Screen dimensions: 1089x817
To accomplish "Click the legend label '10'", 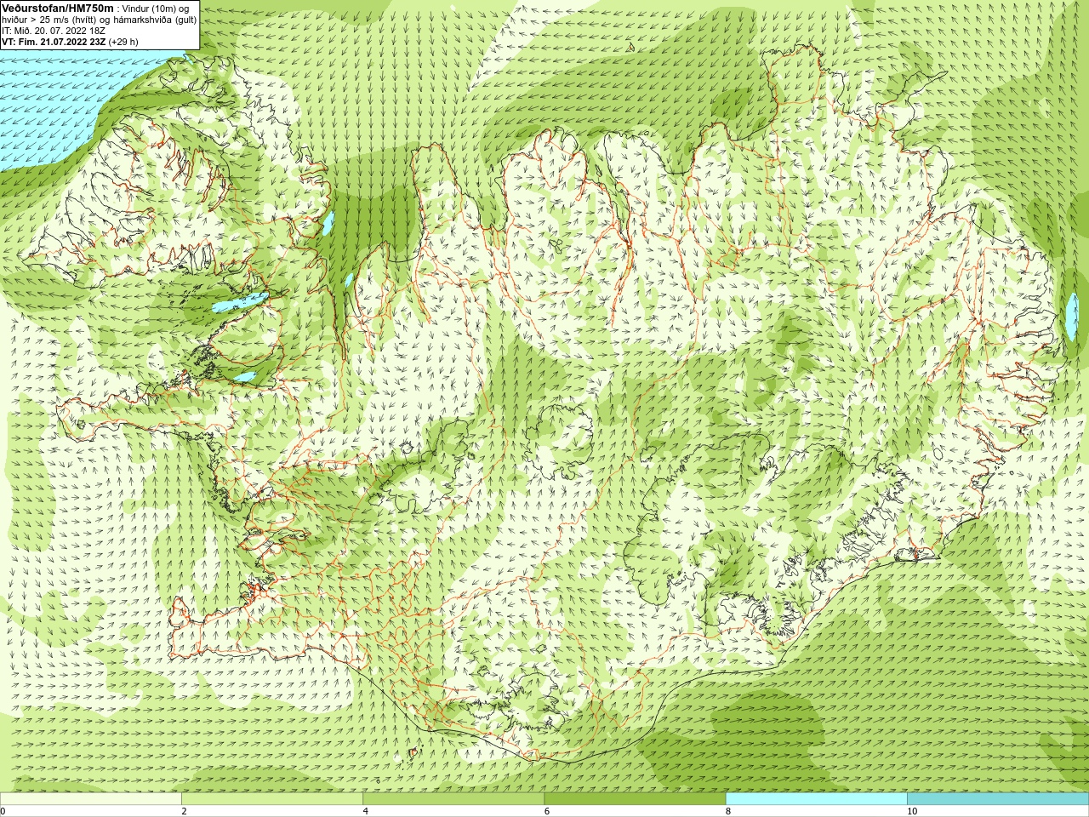I will 912,811.
